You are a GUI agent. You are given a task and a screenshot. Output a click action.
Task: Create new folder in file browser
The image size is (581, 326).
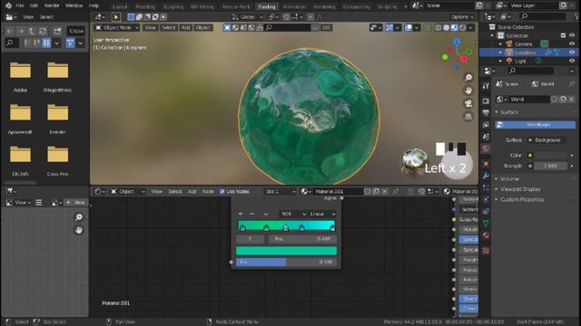pos(57,31)
